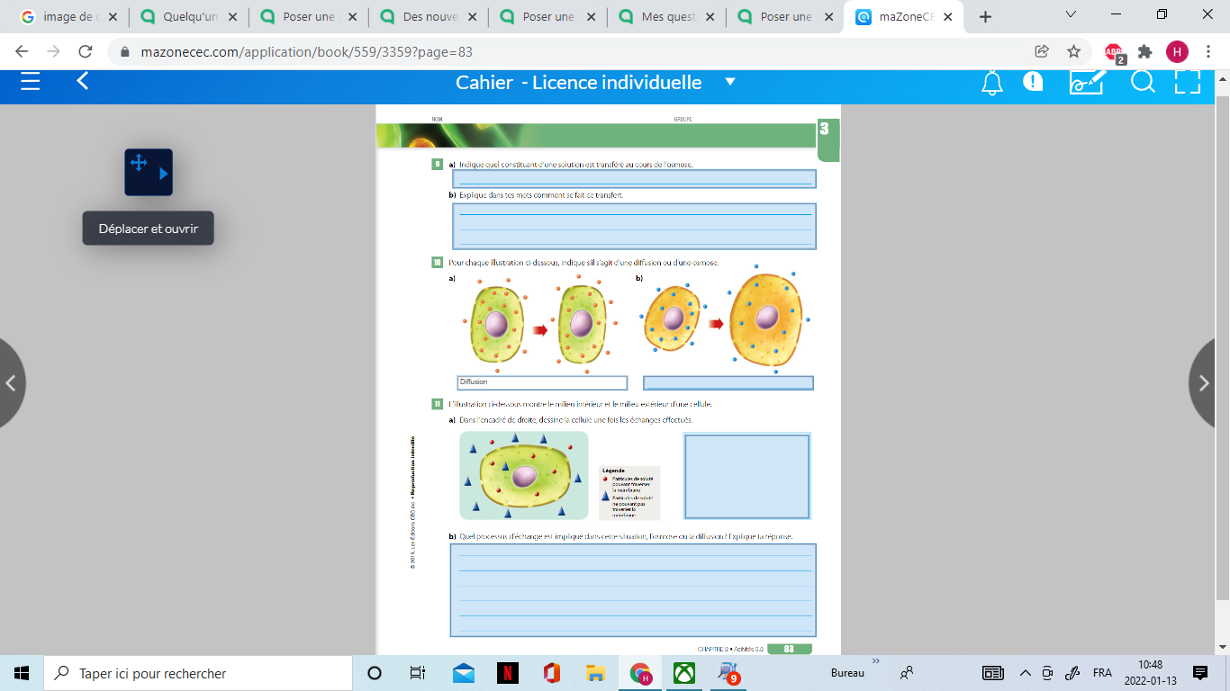Go to the next page with right arrow

point(1205,383)
